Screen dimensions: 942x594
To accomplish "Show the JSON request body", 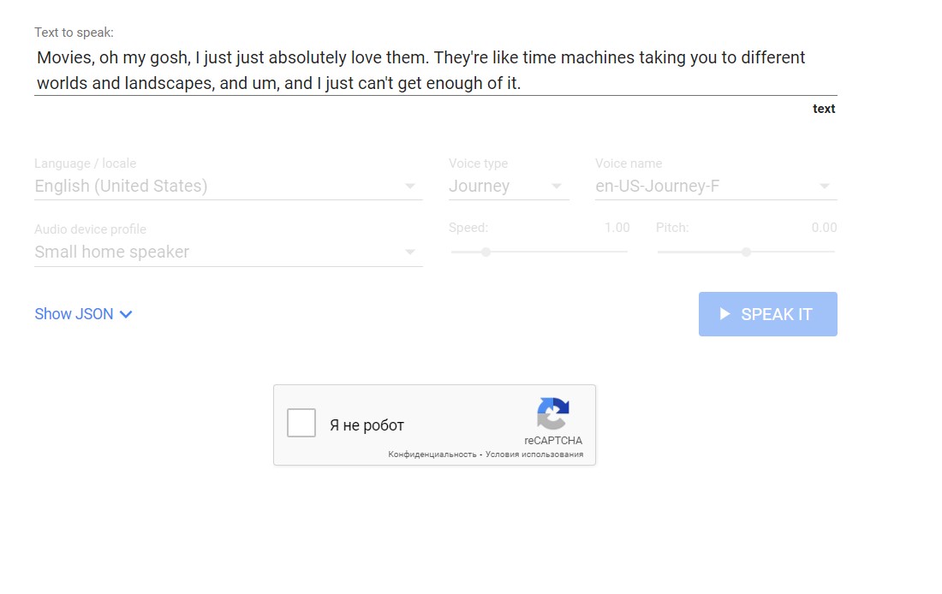I will (x=75, y=314).
